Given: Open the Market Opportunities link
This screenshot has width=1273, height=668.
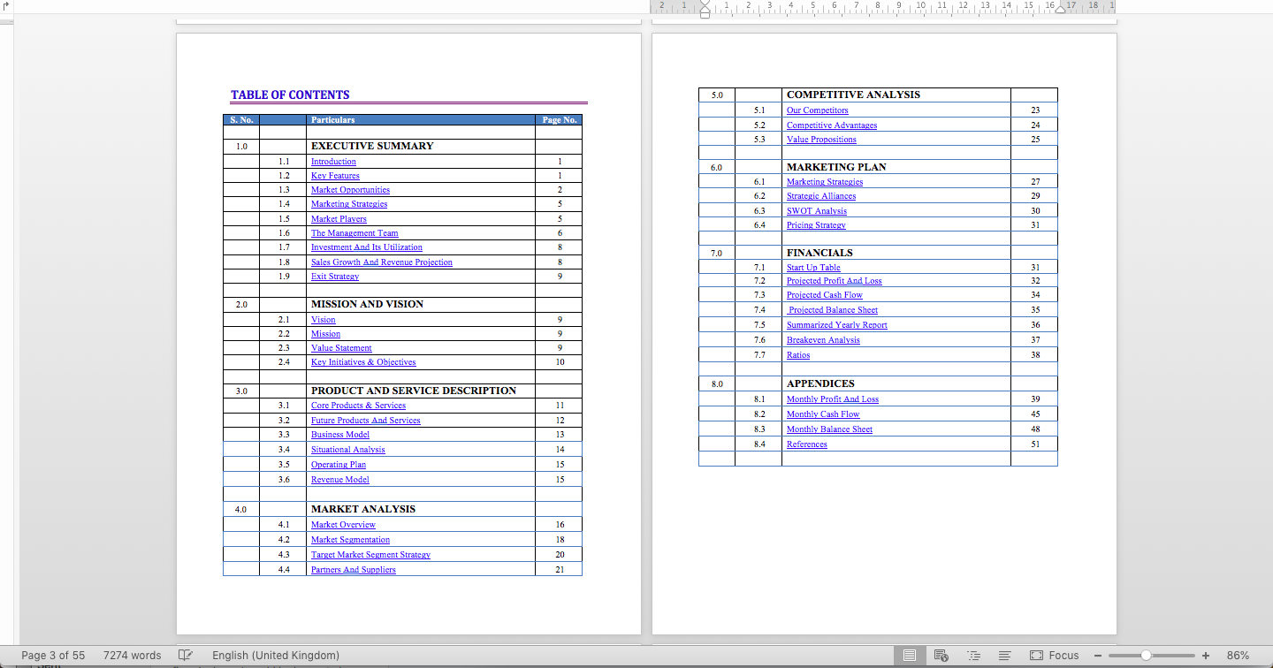Looking at the screenshot, I should (x=350, y=190).
